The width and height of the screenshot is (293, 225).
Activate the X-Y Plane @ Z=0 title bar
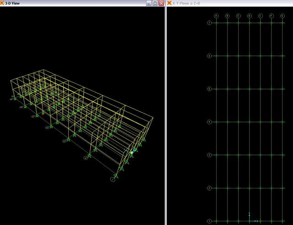click(229, 3)
